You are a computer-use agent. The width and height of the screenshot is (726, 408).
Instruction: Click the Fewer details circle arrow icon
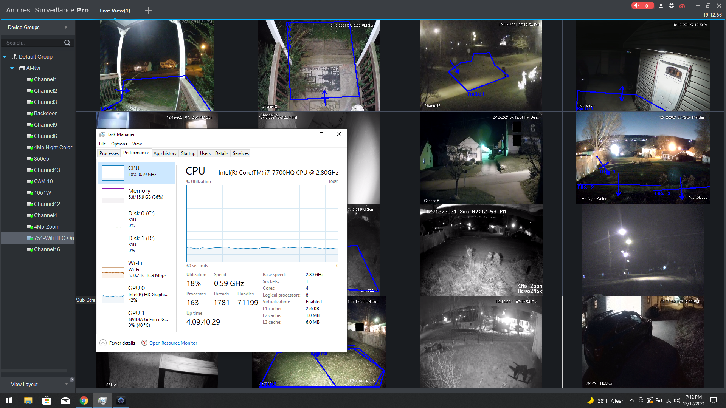coord(103,343)
